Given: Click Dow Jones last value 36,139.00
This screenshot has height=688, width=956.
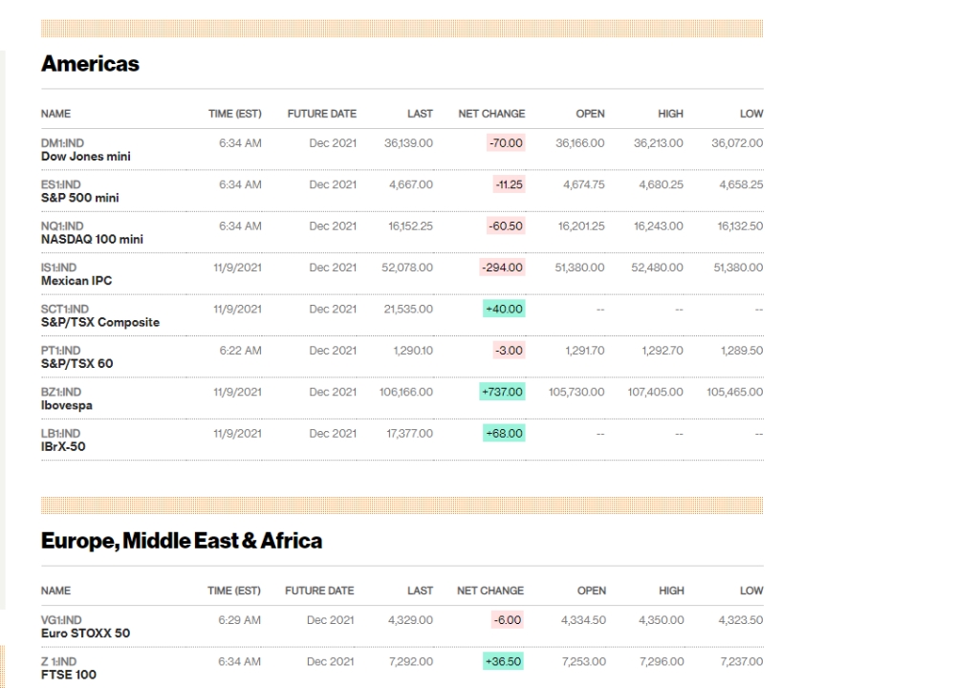Looking at the screenshot, I should coord(408,143).
